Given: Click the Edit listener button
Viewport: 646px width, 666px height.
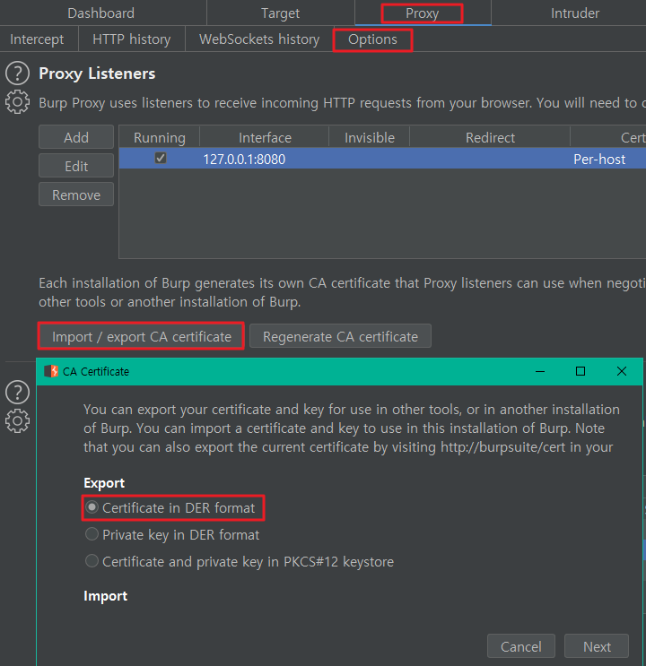Looking at the screenshot, I should pos(76,166).
